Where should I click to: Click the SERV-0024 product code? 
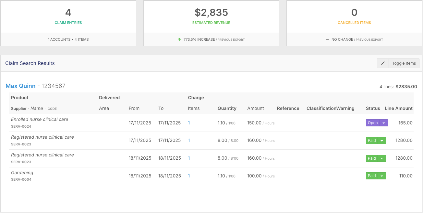[21, 126]
